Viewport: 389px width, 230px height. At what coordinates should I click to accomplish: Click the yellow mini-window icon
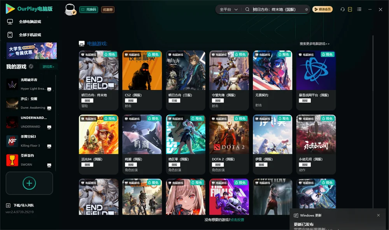350,9
